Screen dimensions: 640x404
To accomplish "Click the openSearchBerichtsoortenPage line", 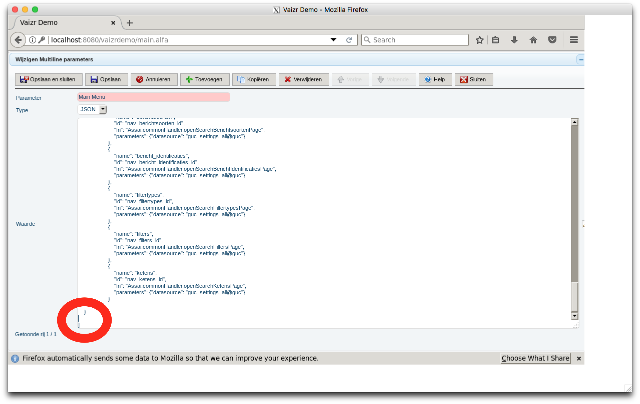I will click(189, 130).
